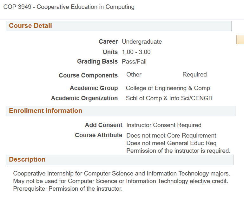This screenshot has height=203, width=244.
Task: Click the Academic Organization label
Action: click(x=84, y=98)
